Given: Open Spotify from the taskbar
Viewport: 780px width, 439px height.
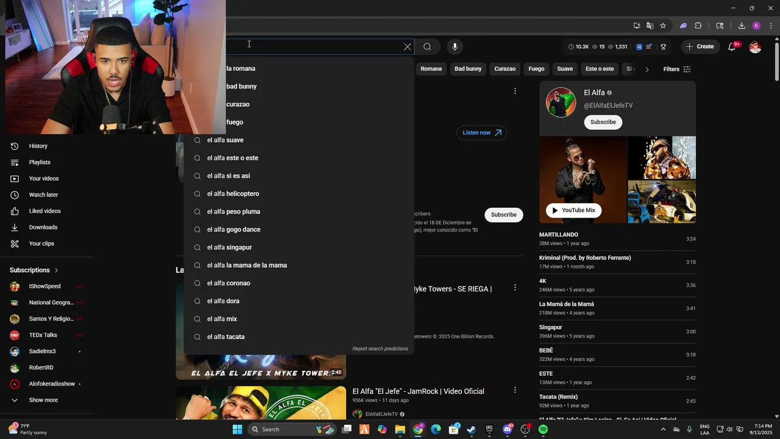Looking at the screenshot, I should pos(543,429).
